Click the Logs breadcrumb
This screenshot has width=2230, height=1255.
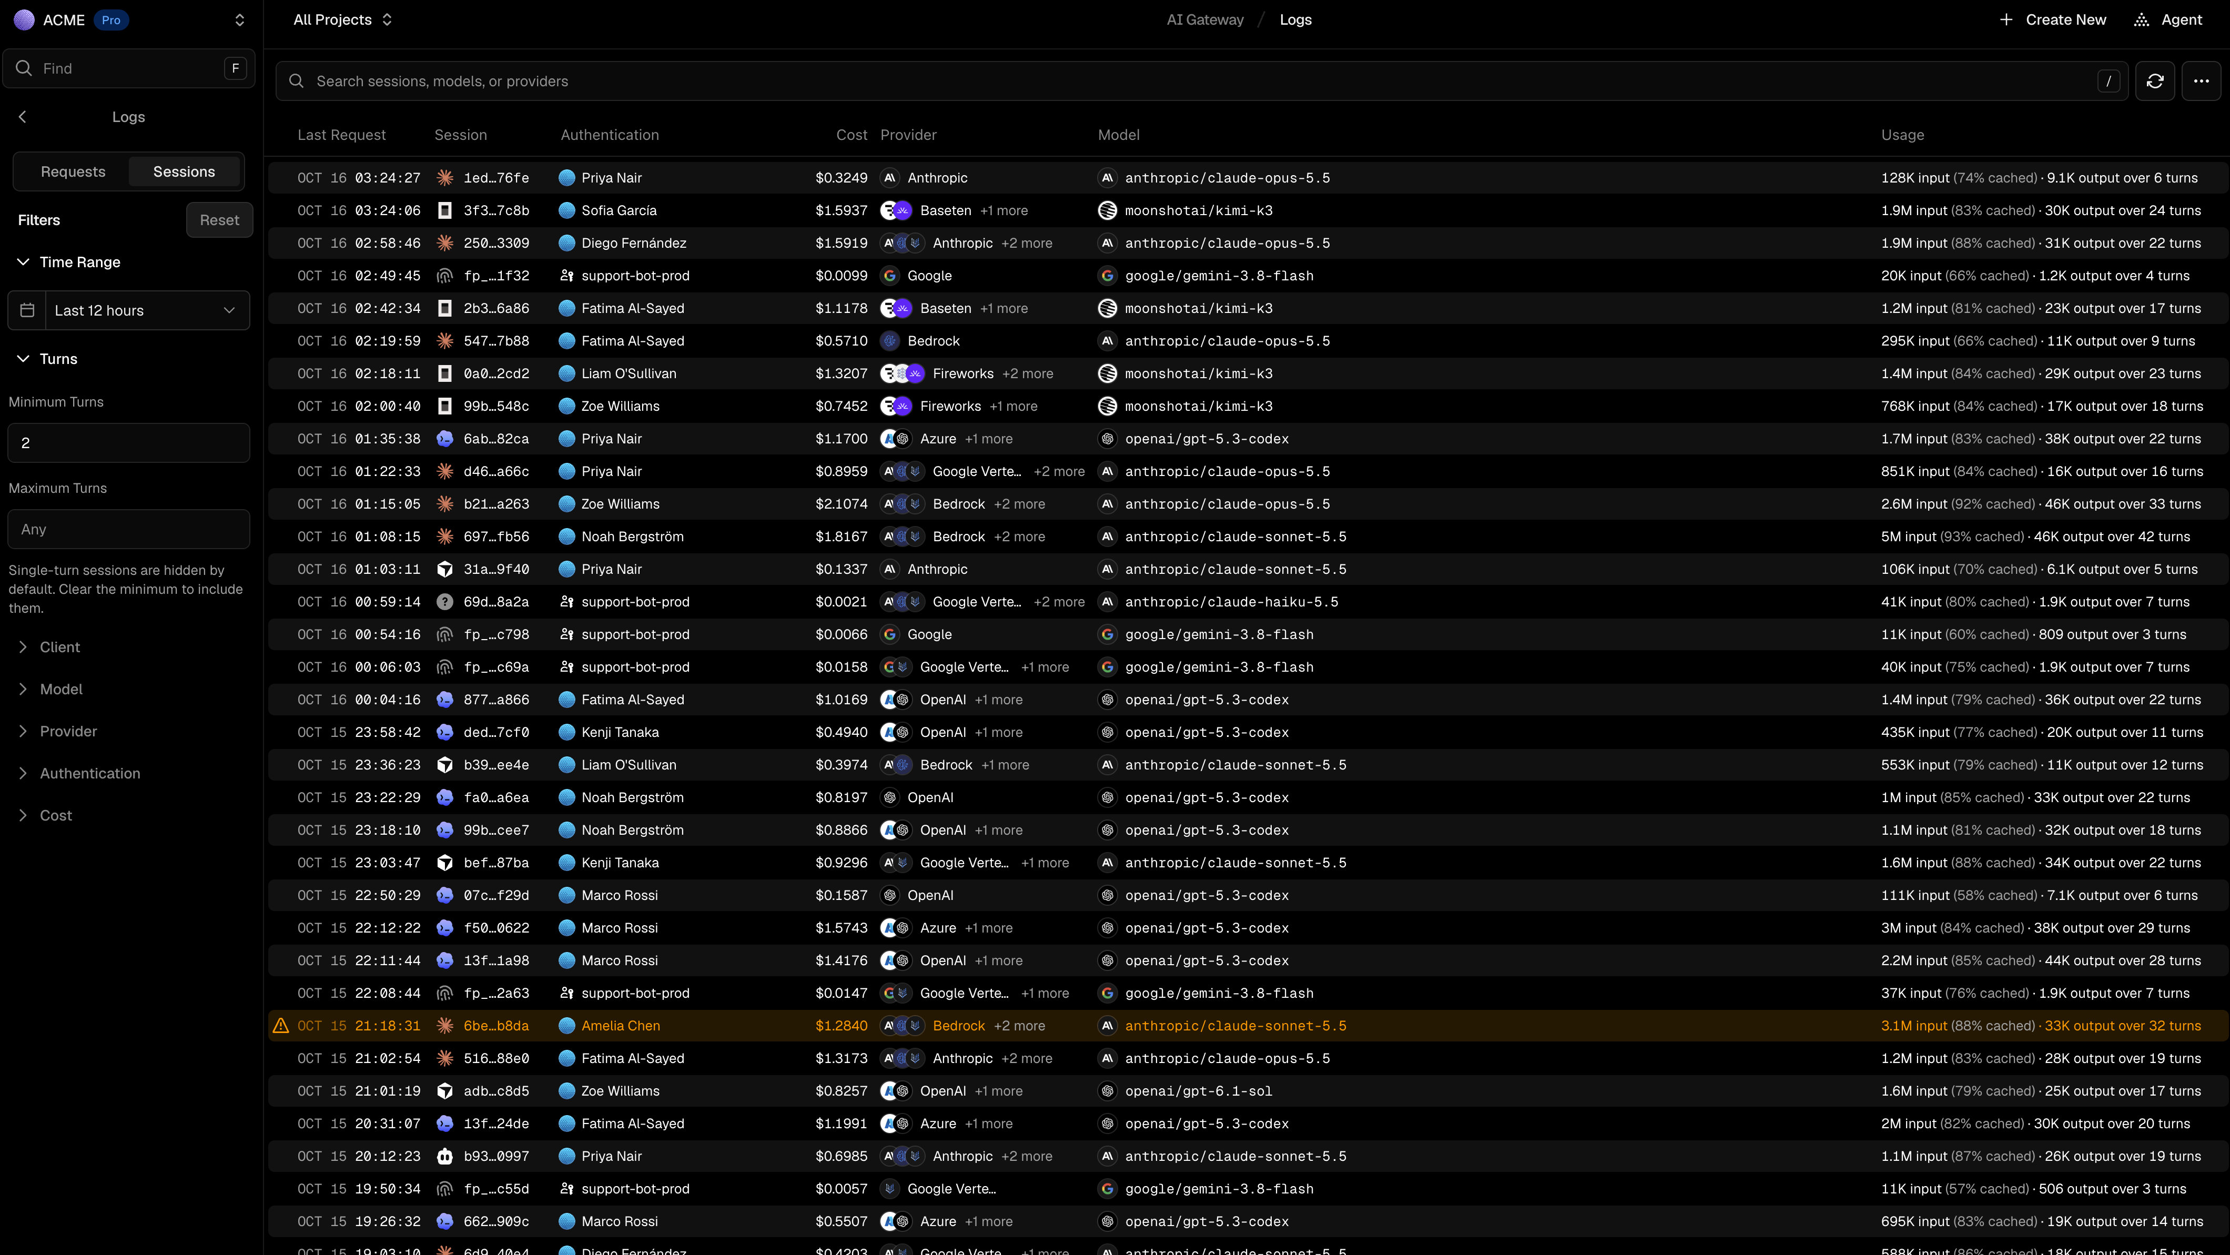coord(1296,20)
